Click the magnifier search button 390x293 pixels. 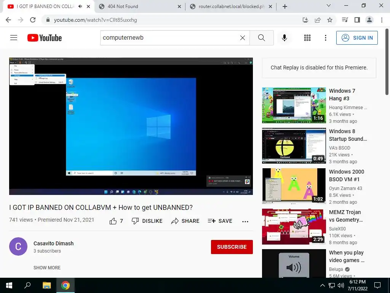tap(261, 38)
